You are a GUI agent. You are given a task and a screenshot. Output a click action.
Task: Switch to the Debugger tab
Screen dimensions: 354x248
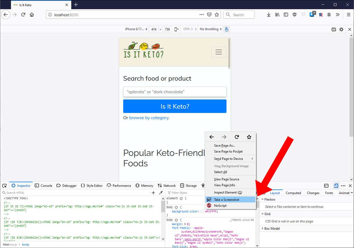[66, 186]
